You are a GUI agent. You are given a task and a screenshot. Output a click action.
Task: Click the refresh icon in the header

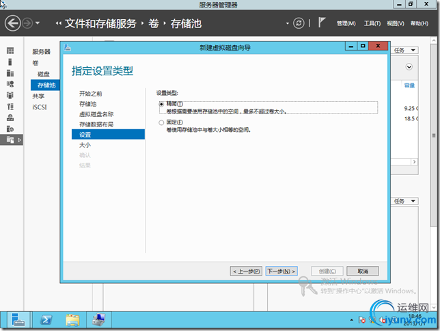tap(299, 23)
